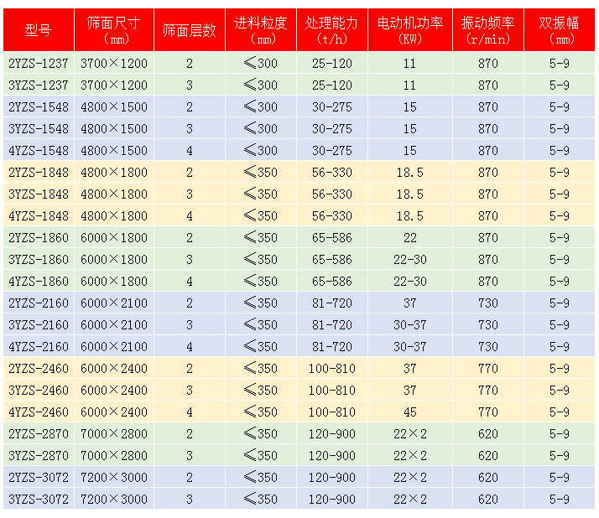Click the 进料粒度 (mm) header cell

(x=261, y=30)
